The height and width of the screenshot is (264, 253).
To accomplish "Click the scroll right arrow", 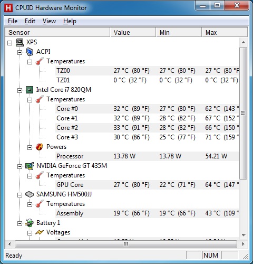I will point(243,244).
